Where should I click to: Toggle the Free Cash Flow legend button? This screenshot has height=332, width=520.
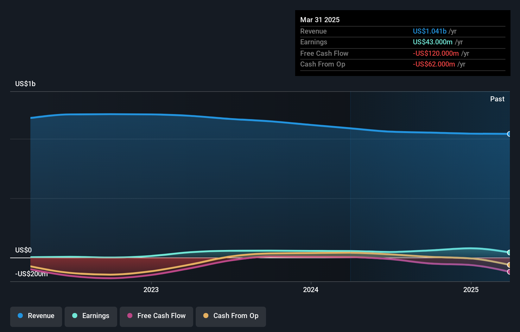click(156, 316)
